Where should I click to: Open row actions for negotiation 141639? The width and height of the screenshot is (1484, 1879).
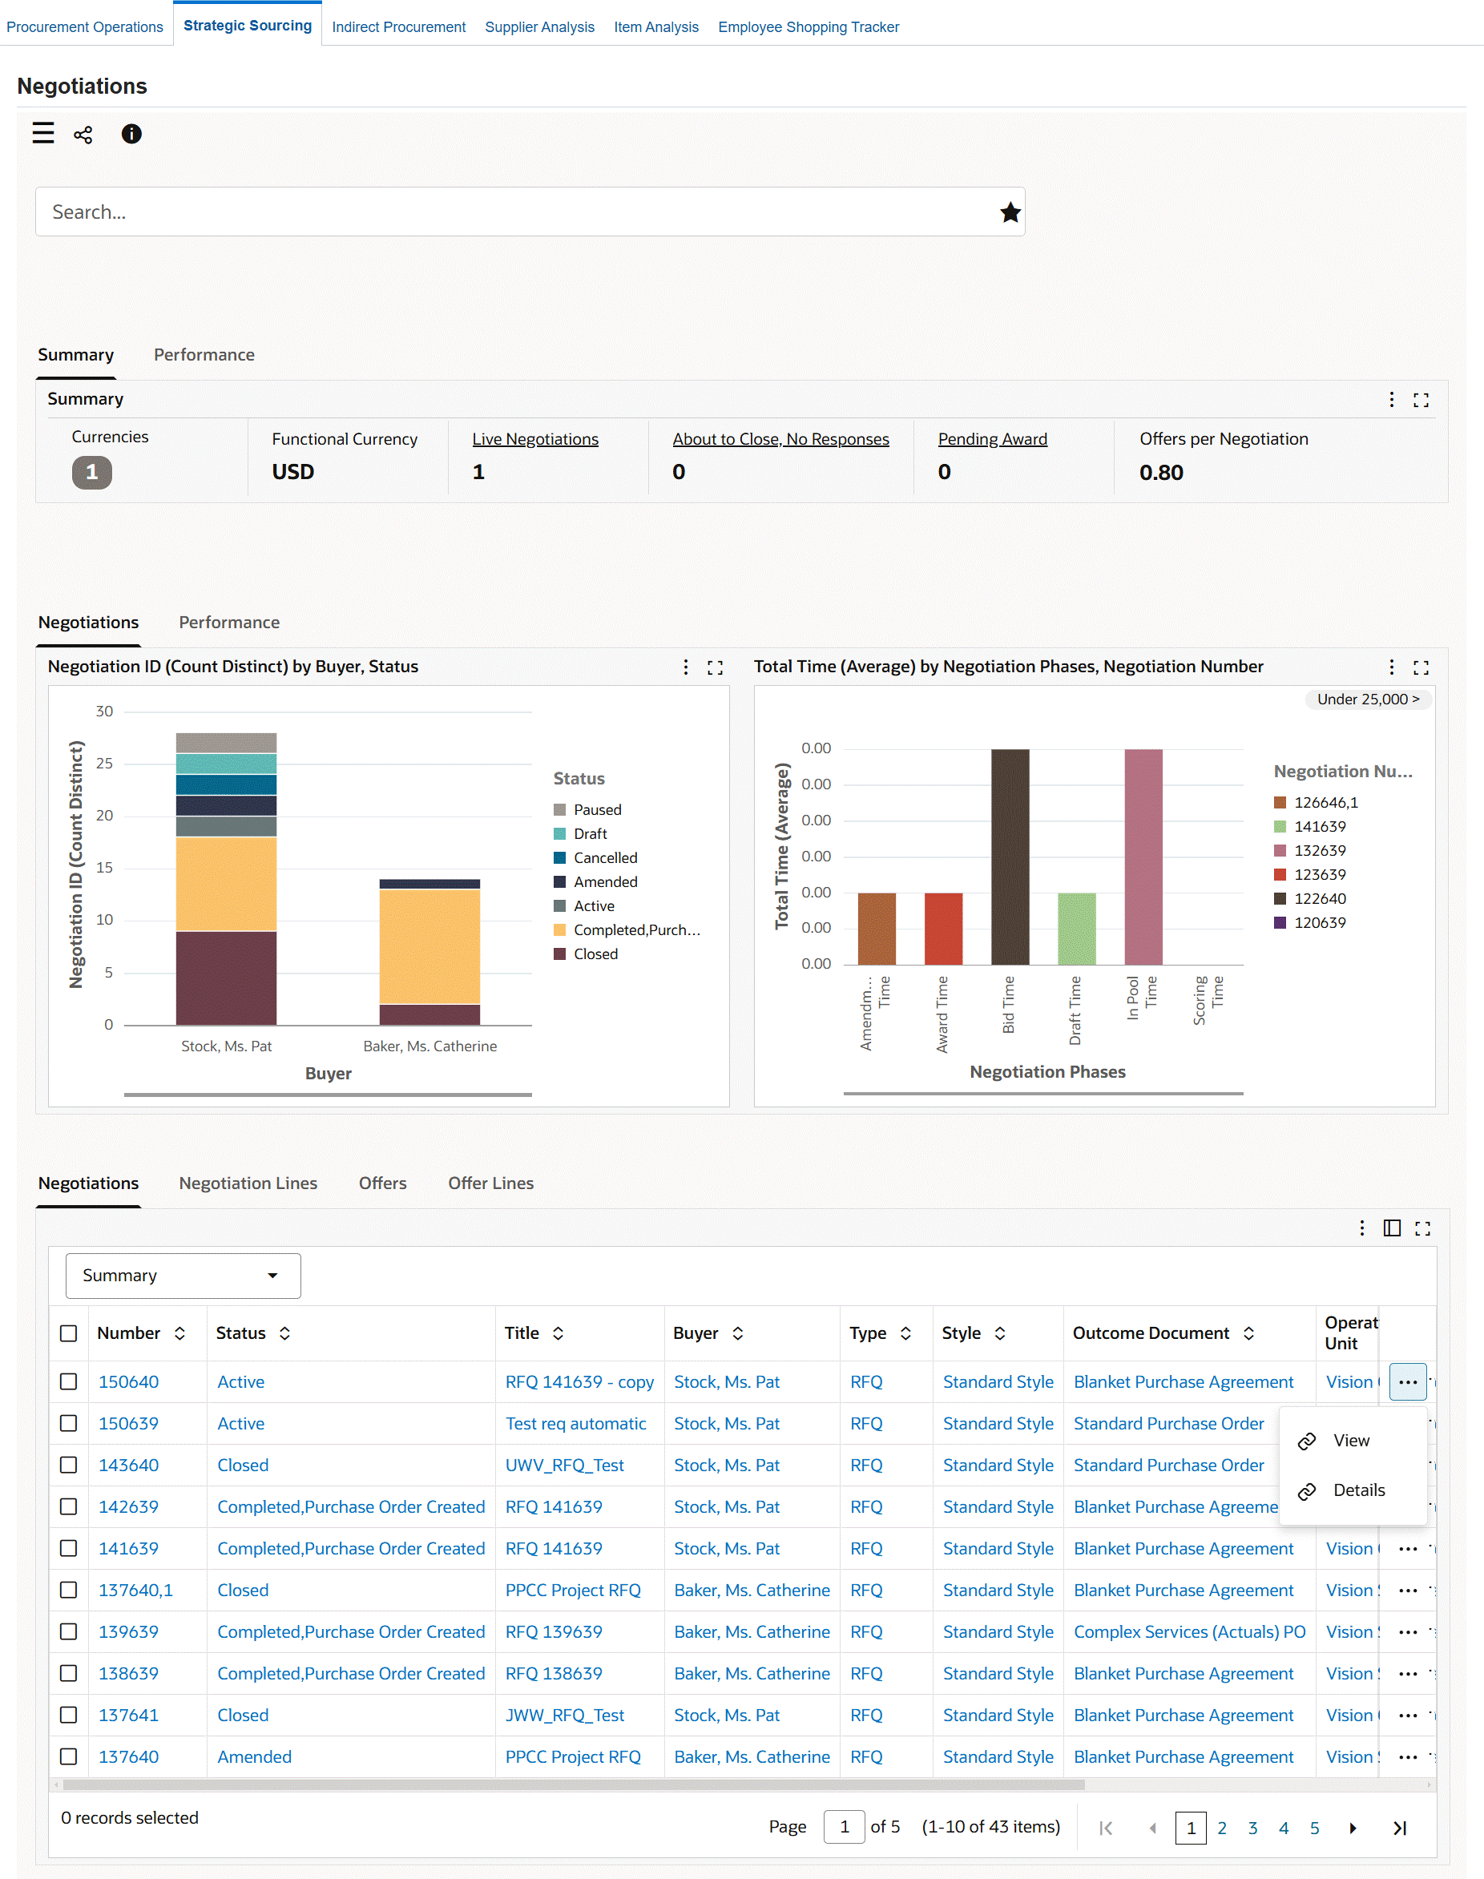click(1408, 1548)
